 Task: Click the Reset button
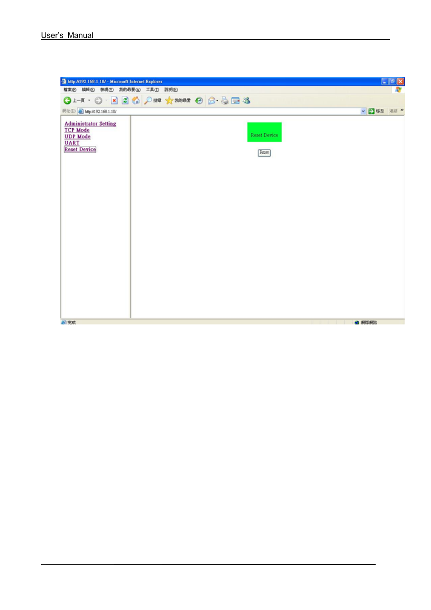(x=264, y=153)
